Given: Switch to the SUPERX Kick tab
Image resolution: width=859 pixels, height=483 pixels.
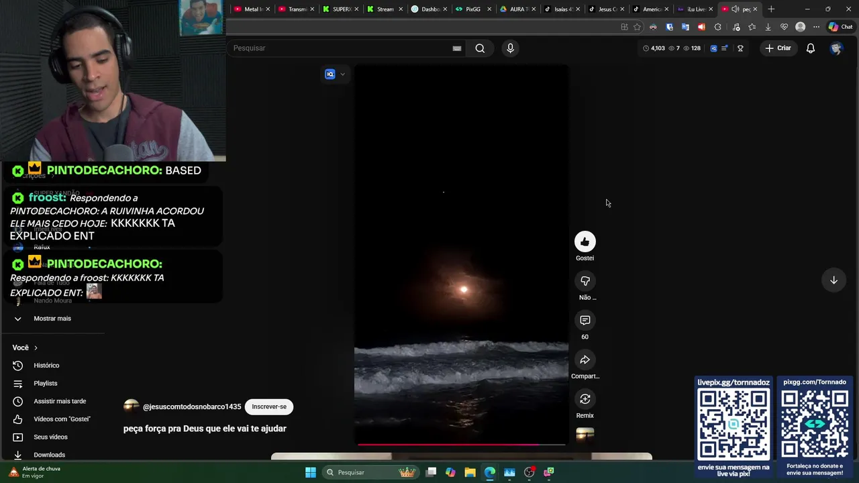Looking at the screenshot, I should 341,9.
